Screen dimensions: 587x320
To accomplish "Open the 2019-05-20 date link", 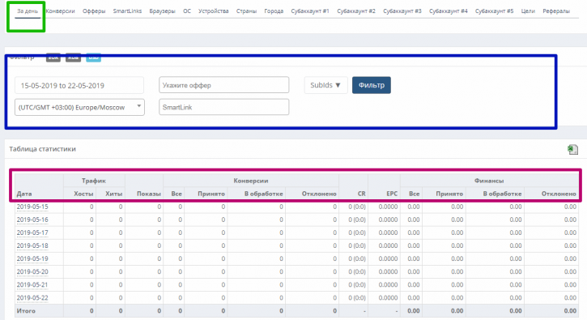I will [x=32, y=271].
